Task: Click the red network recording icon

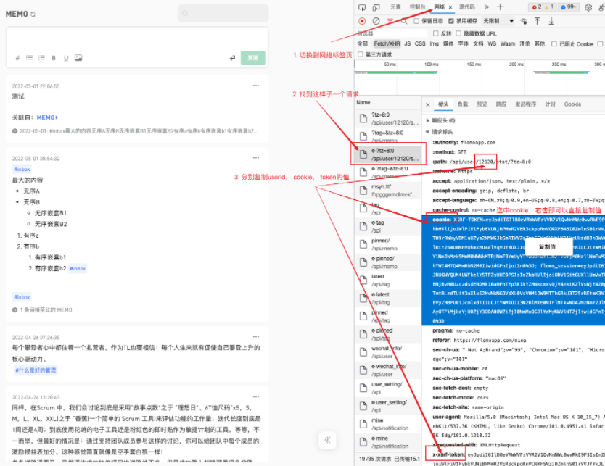Action: pos(363,21)
